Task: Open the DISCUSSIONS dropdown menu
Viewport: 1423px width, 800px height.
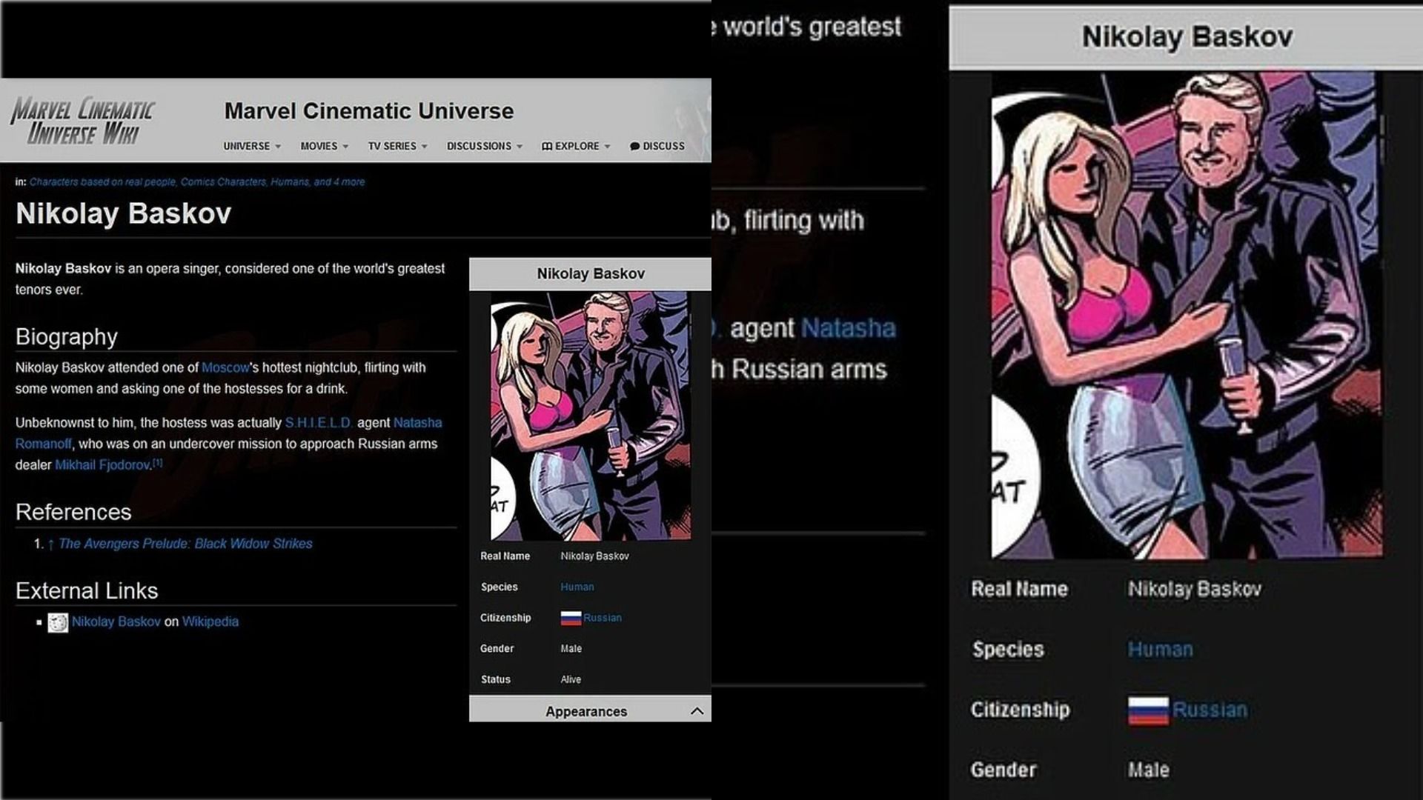Action: click(484, 146)
